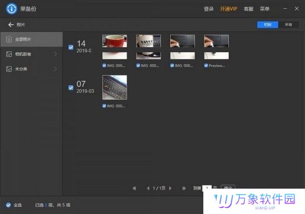Go to the previous page arrow

[x=148, y=188]
